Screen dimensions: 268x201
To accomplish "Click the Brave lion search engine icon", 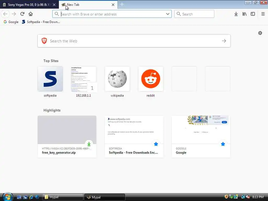I will 44,41.
